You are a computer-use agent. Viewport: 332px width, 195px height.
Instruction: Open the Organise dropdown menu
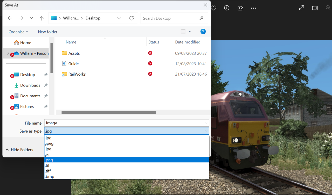pos(18,32)
